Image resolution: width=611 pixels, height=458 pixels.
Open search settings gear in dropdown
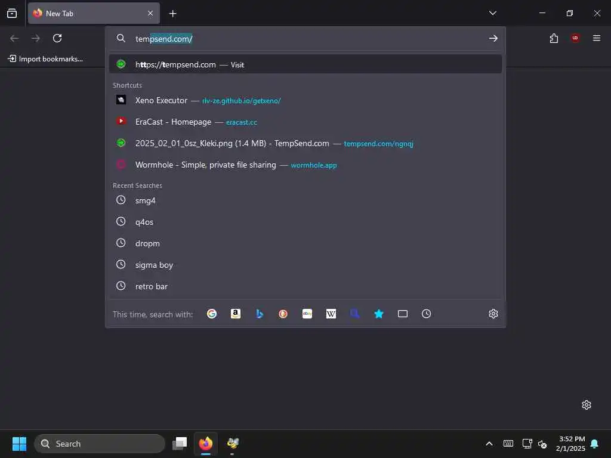click(x=493, y=314)
